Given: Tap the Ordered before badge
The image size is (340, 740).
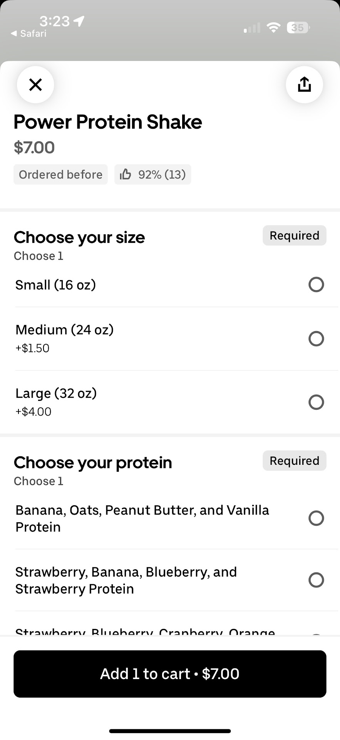Looking at the screenshot, I should coord(60,175).
